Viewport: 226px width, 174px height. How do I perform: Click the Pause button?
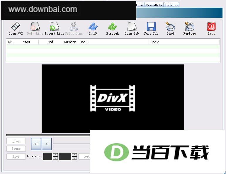pos(16,149)
